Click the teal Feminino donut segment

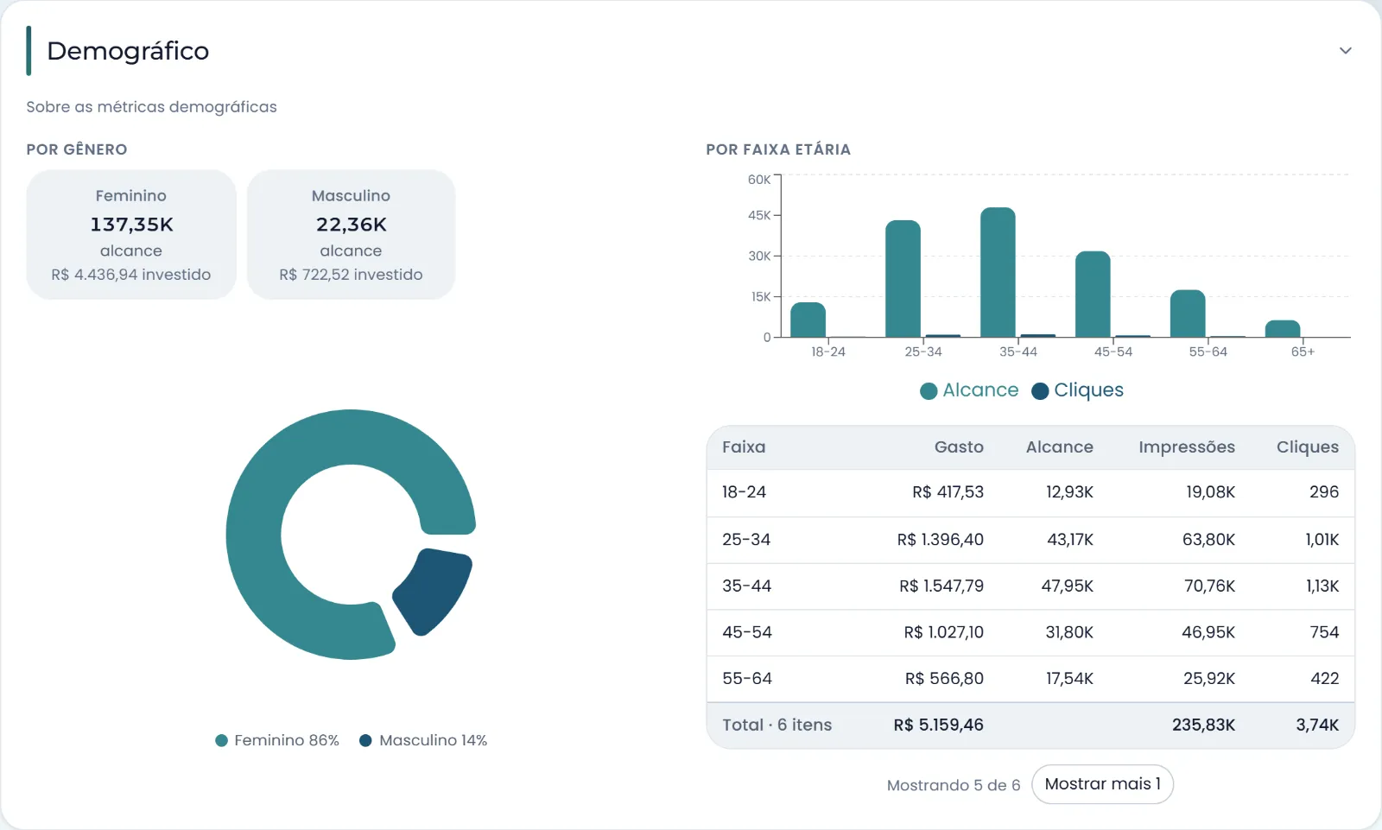(255, 535)
